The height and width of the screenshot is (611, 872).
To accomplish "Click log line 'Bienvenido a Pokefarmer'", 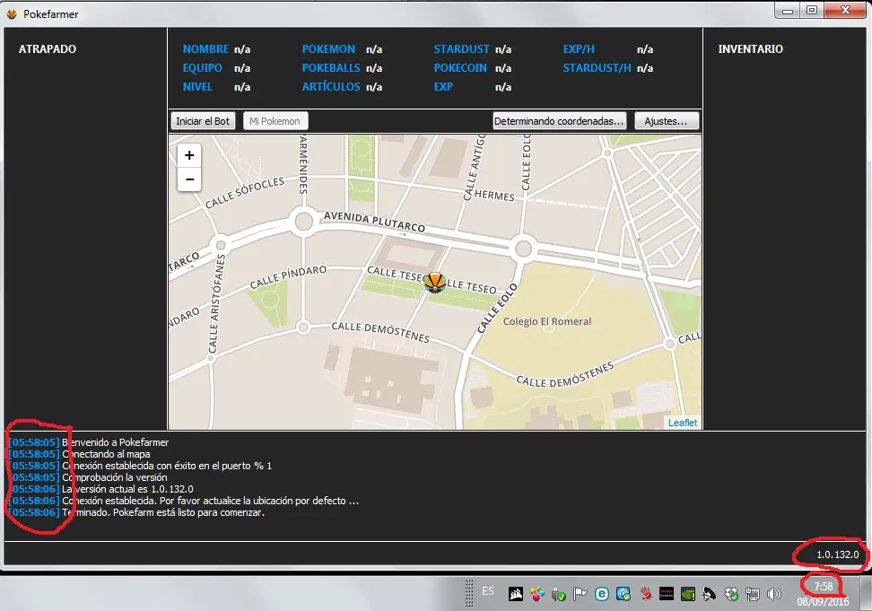I will tap(115, 442).
